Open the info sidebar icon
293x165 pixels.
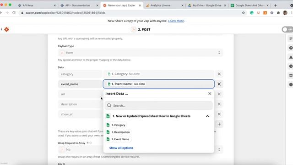(x=291, y=84)
